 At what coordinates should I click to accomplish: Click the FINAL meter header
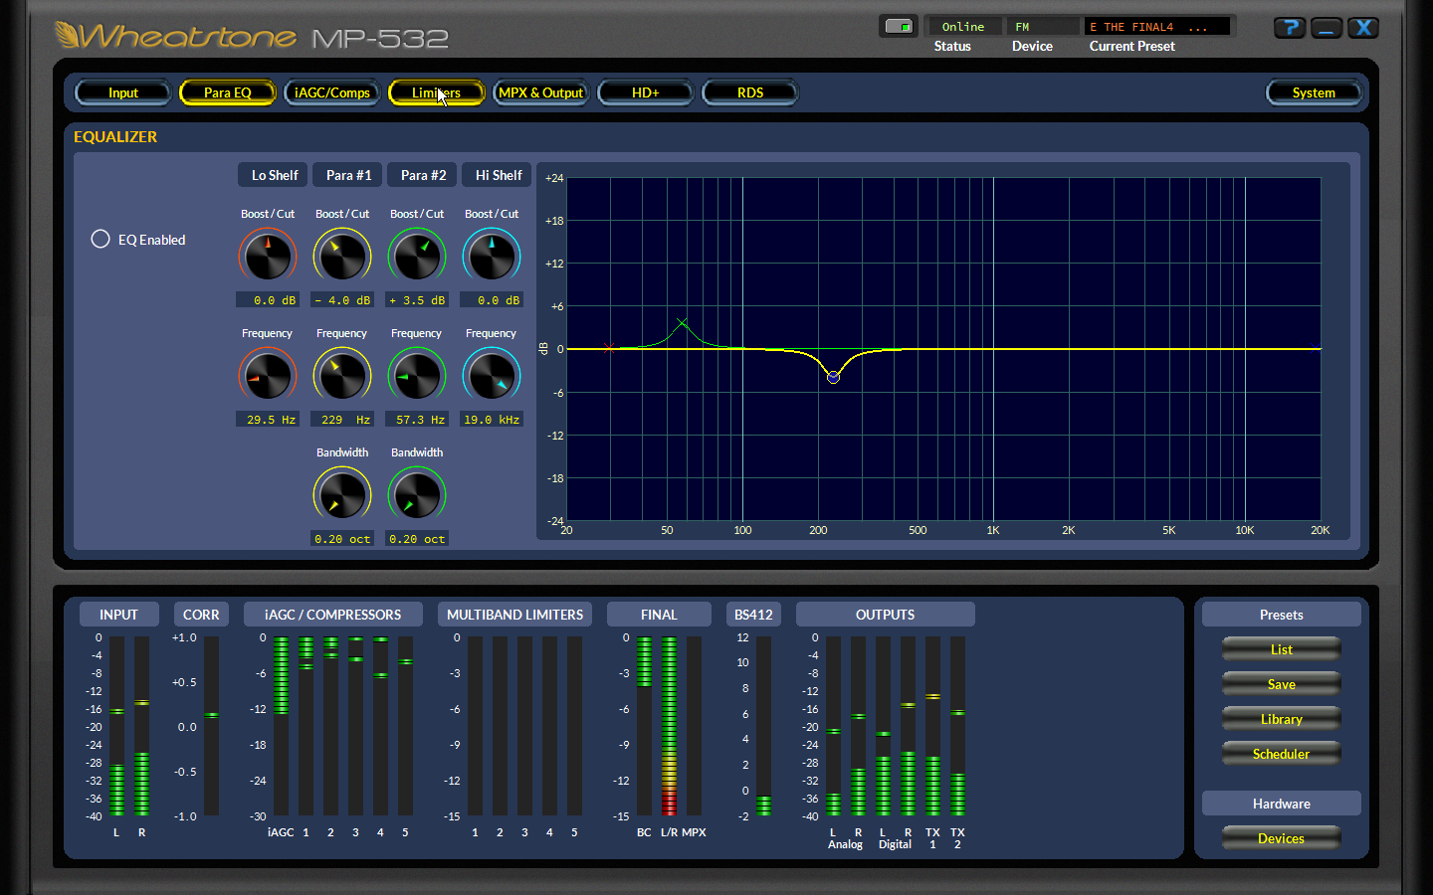[659, 615]
